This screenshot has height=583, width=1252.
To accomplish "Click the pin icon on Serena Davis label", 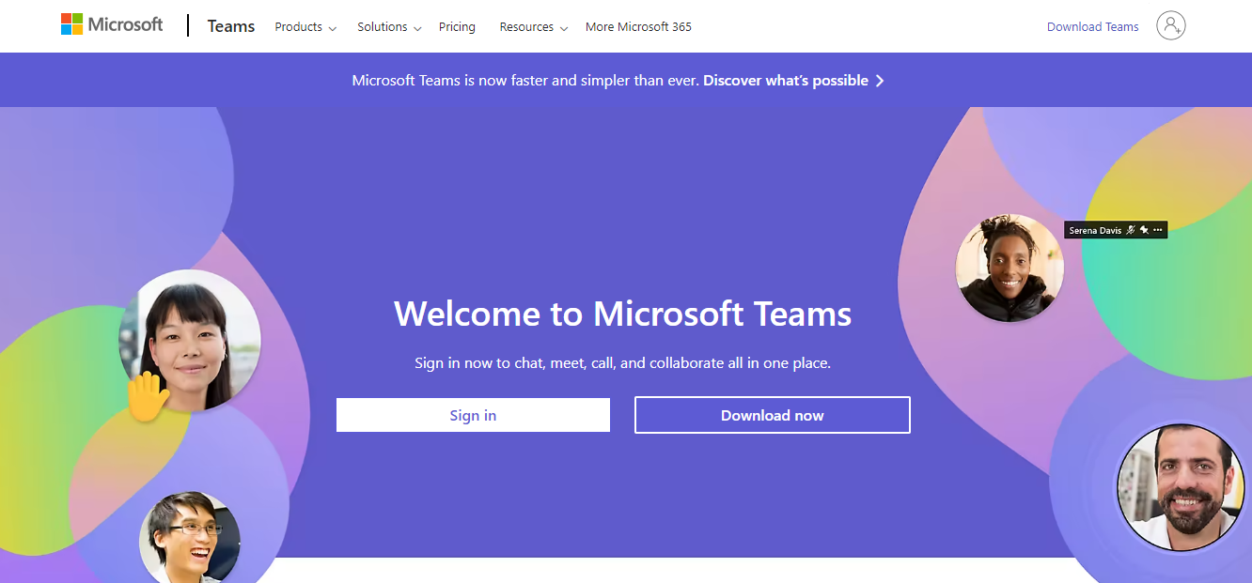I will pyautogui.click(x=1144, y=230).
